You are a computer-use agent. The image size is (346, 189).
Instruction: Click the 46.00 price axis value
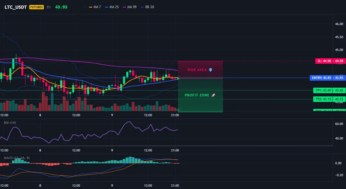[x=339, y=24]
